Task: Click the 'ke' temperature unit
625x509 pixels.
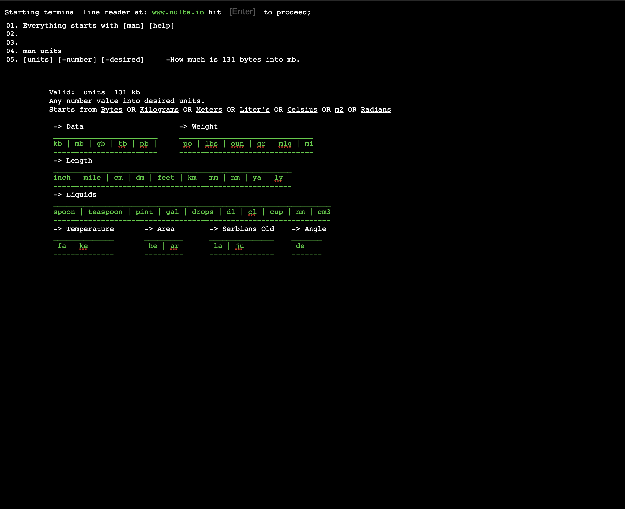Action: (84, 246)
